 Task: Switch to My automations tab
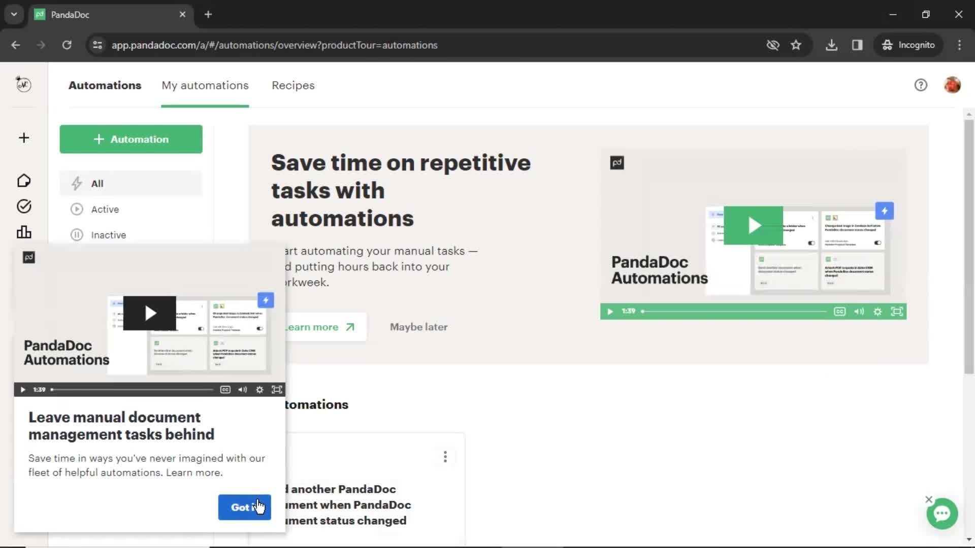tap(205, 85)
